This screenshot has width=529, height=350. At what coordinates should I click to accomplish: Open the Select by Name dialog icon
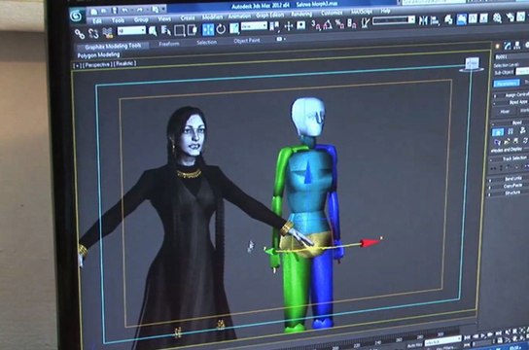(x=166, y=31)
